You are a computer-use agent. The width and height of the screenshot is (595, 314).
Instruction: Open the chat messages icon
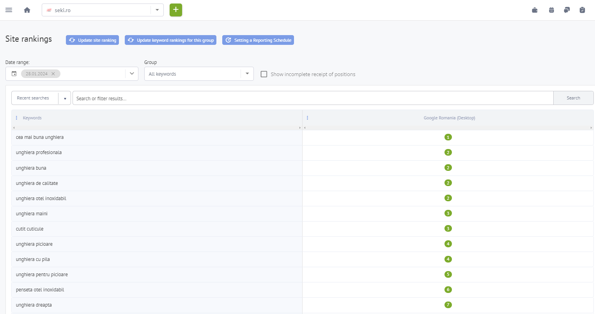point(567,10)
